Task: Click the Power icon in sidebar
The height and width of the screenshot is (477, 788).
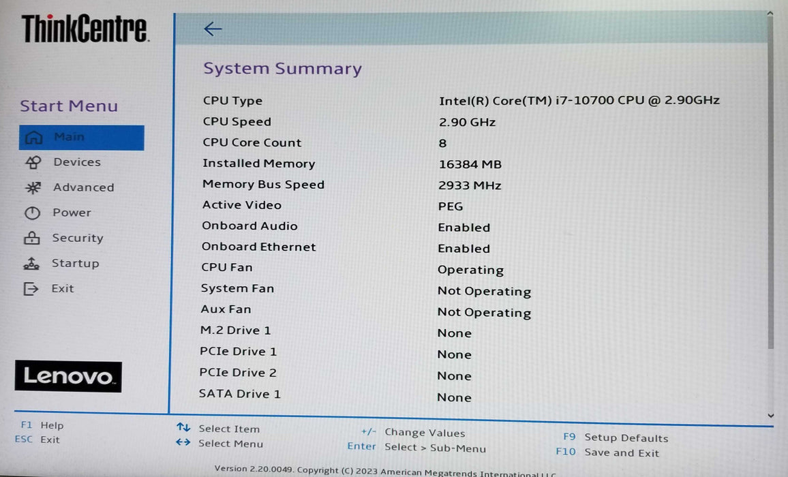Action: click(32, 213)
